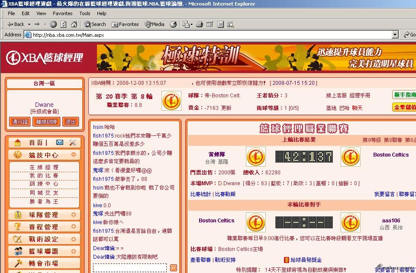Go to browser Home page icon
The image size is (416, 273).
(x=74, y=24)
